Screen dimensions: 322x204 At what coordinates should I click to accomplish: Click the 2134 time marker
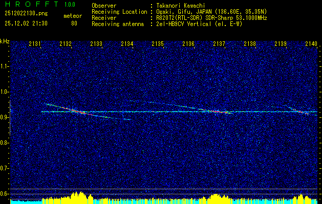[x=127, y=43]
